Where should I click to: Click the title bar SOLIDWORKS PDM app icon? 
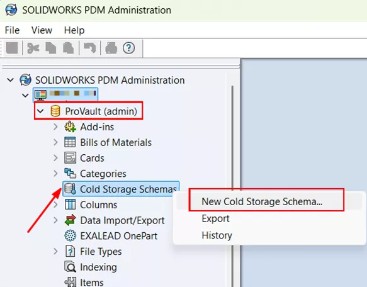[11, 10]
